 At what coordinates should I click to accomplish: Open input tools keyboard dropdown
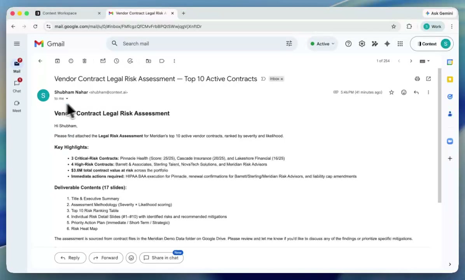(425, 61)
